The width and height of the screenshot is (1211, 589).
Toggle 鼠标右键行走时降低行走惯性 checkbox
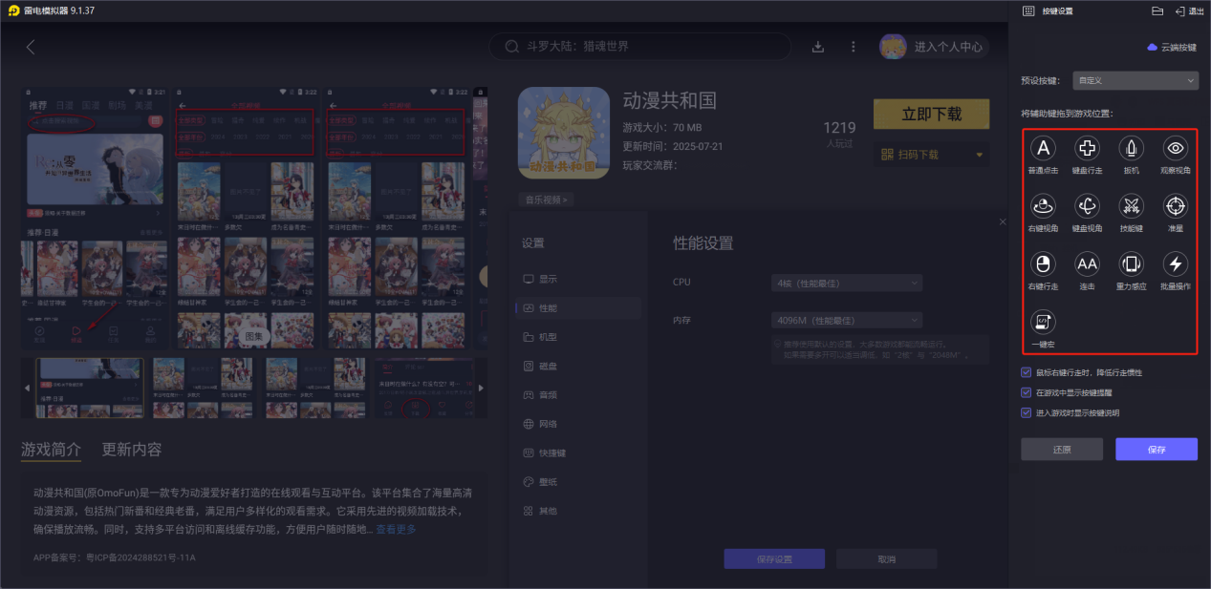pos(1027,372)
